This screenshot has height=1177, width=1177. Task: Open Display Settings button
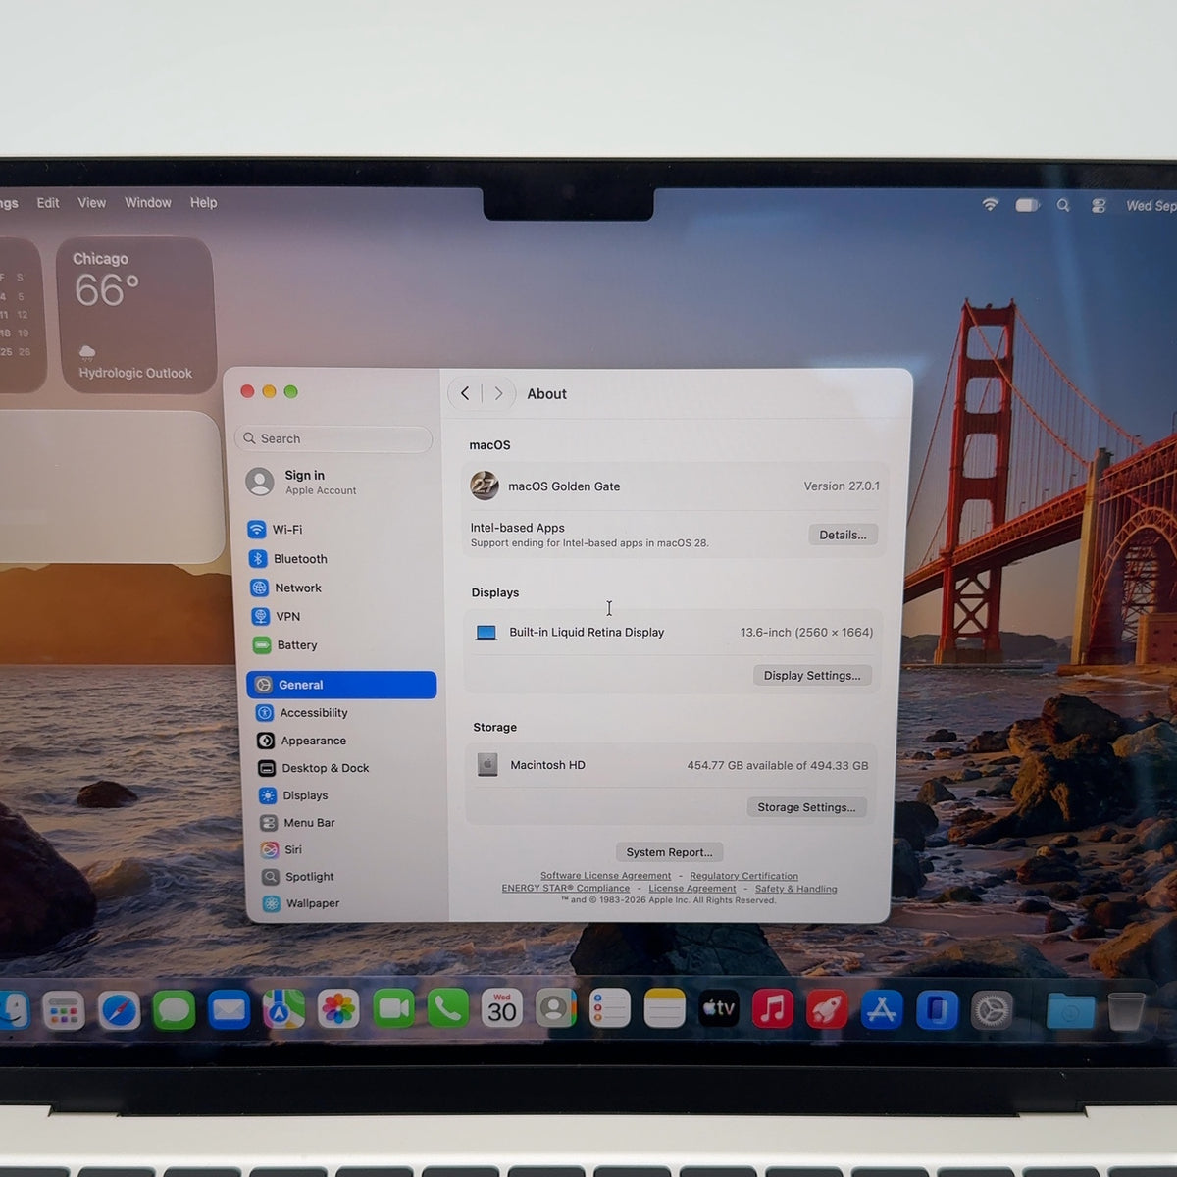coord(812,676)
